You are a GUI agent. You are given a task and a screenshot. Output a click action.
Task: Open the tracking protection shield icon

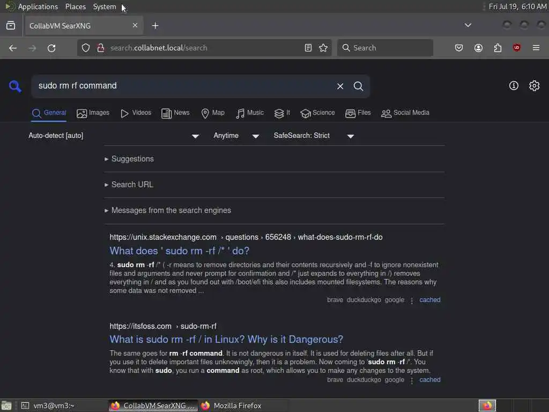pos(86,48)
